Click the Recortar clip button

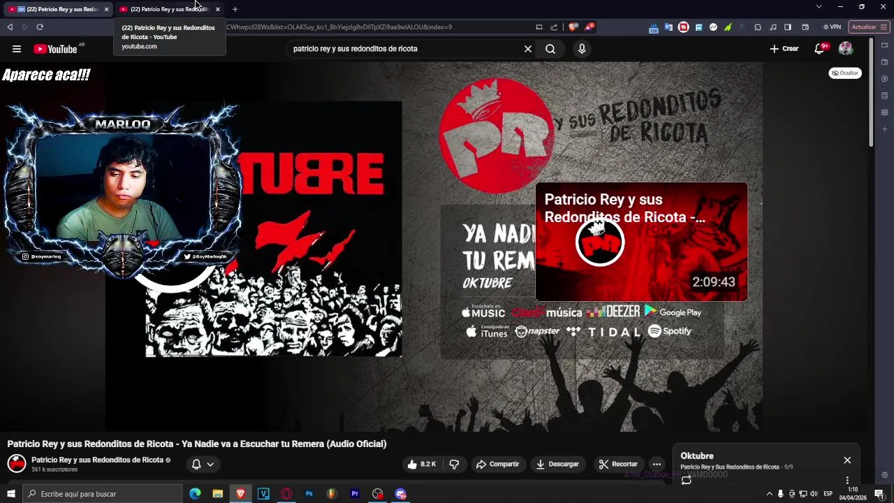[618, 464]
